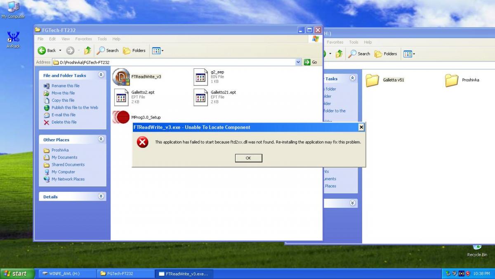Click Copy this file link
Screen dimensions: 495x279
(x=63, y=100)
